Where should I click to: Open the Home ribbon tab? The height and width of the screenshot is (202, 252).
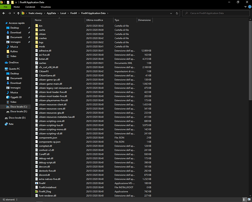point(17,7)
